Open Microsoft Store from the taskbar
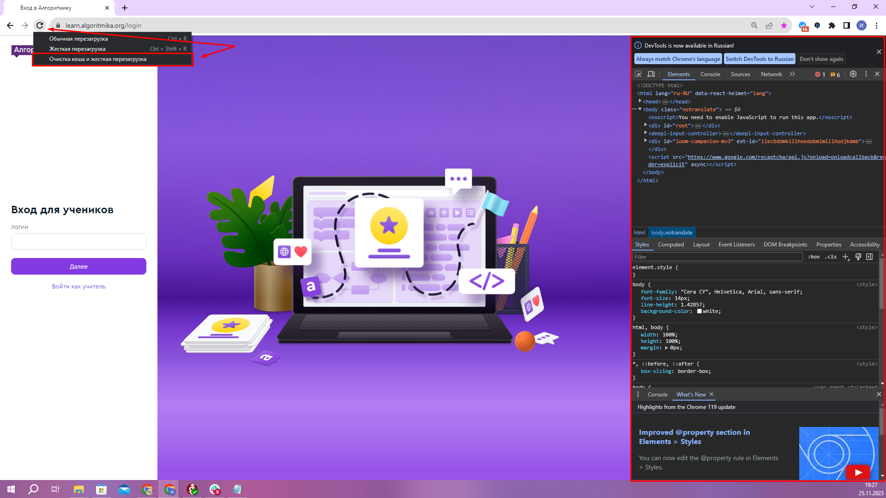The height and width of the screenshot is (498, 886). [x=101, y=489]
